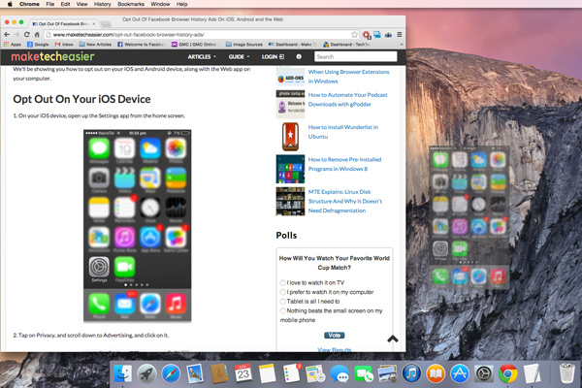Open 'How to Install Wunderlist in Ubuntu'
Image resolution: width=582 pixels, height=388 pixels.
[343, 132]
